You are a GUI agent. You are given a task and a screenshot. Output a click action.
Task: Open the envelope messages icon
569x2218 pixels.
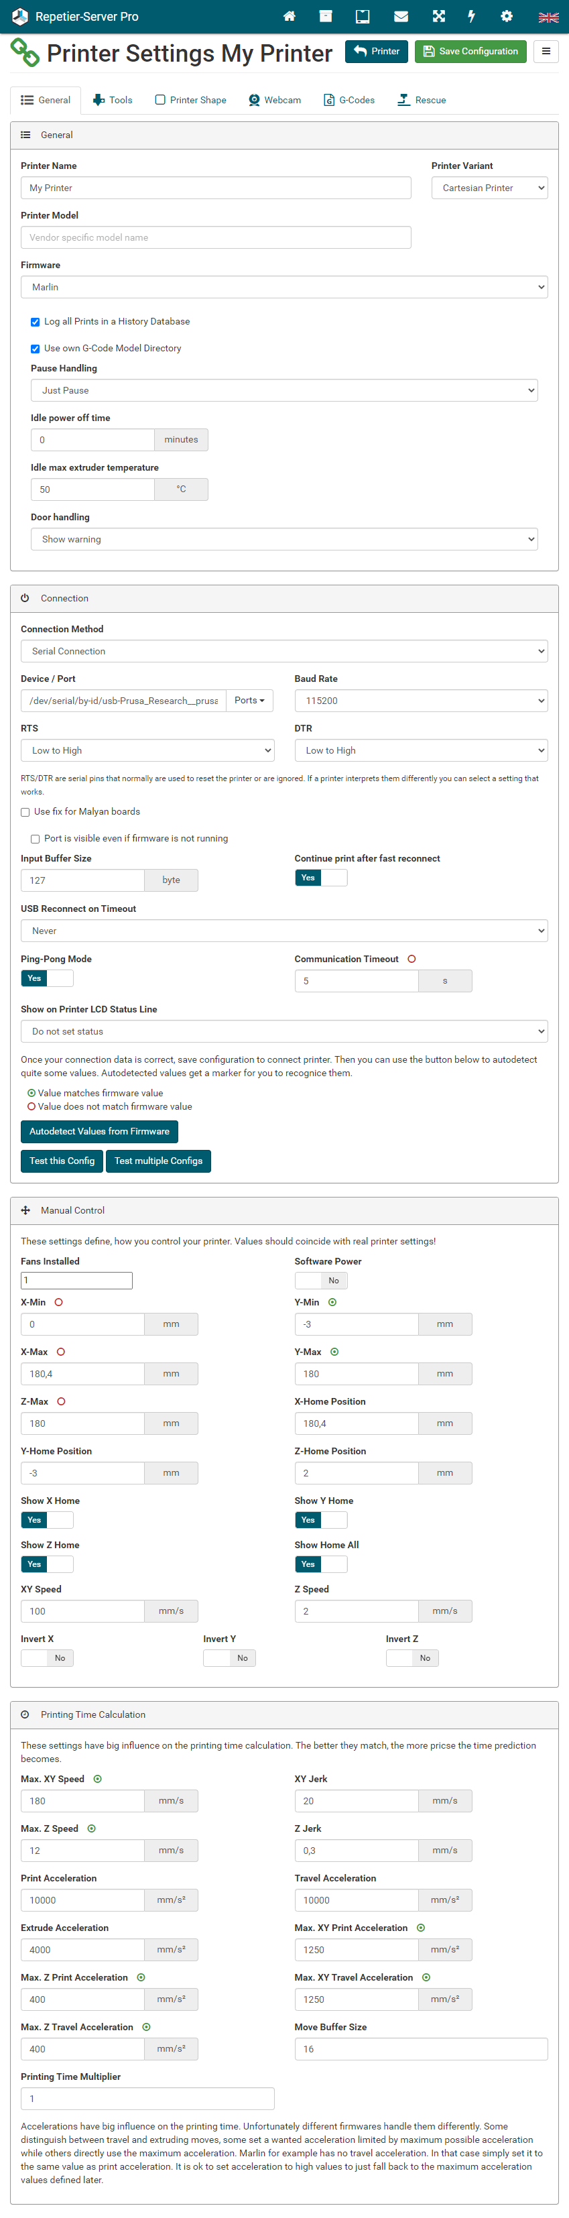coord(400,16)
